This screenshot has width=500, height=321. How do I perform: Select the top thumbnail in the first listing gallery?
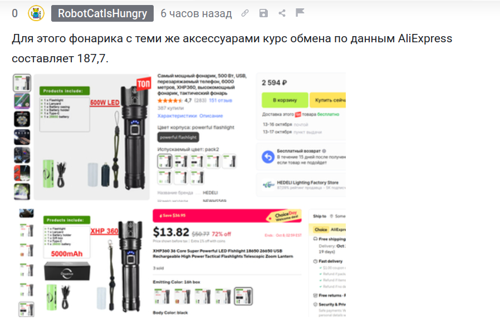[x=22, y=83]
